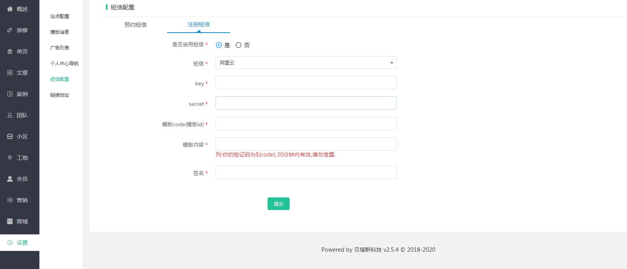627x269 pixels.
Task: Switch to the 预约短信 tab
Action: click(x=136, y=25)
